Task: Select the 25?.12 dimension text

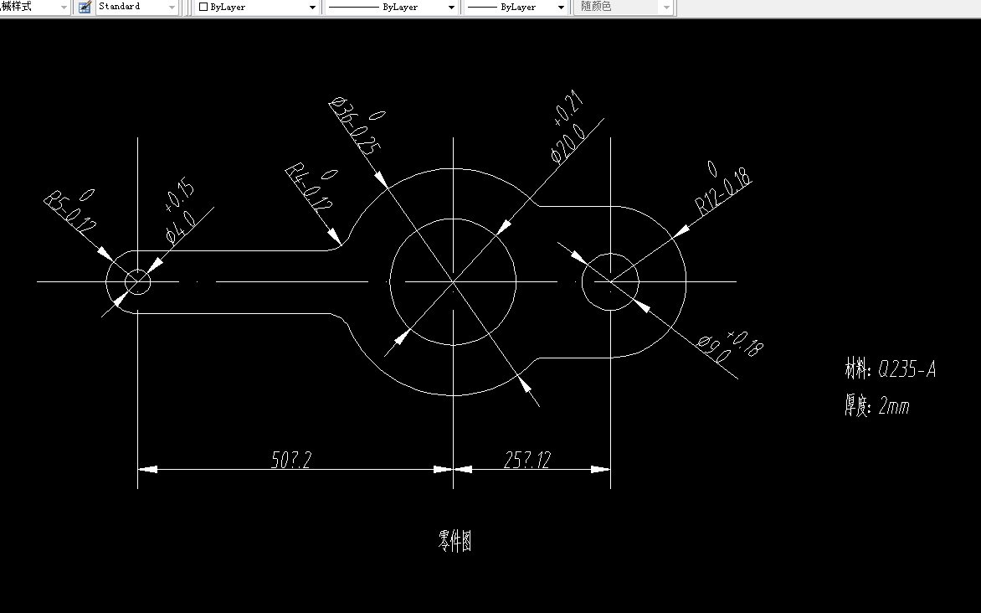Action: [527, 461]
